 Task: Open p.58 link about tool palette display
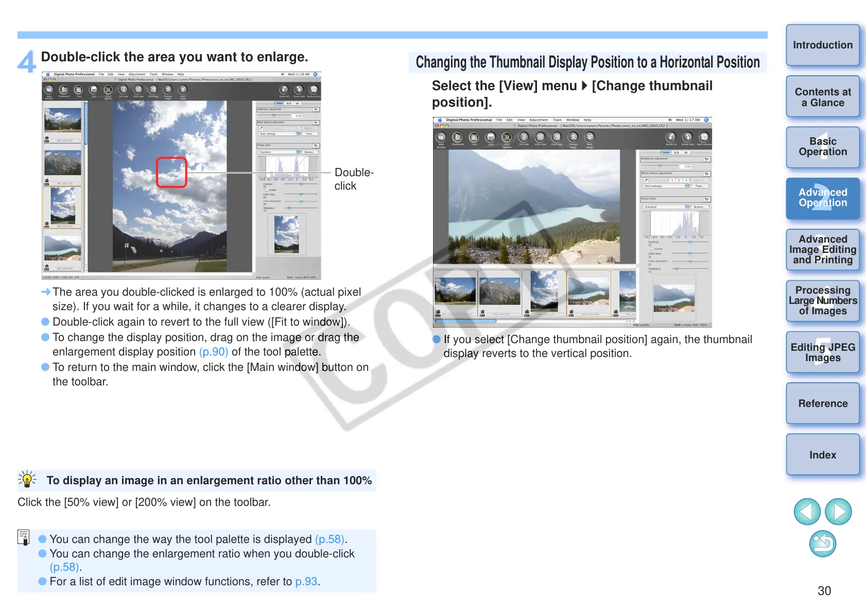pyautogui.click(x=330, y=539)
